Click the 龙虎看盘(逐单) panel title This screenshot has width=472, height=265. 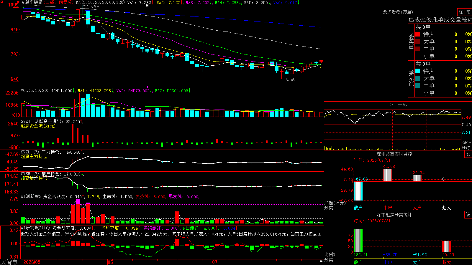click(x=398, y=12)
